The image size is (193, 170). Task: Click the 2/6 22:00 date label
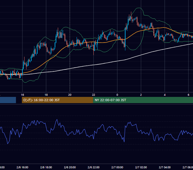(94, 167)
